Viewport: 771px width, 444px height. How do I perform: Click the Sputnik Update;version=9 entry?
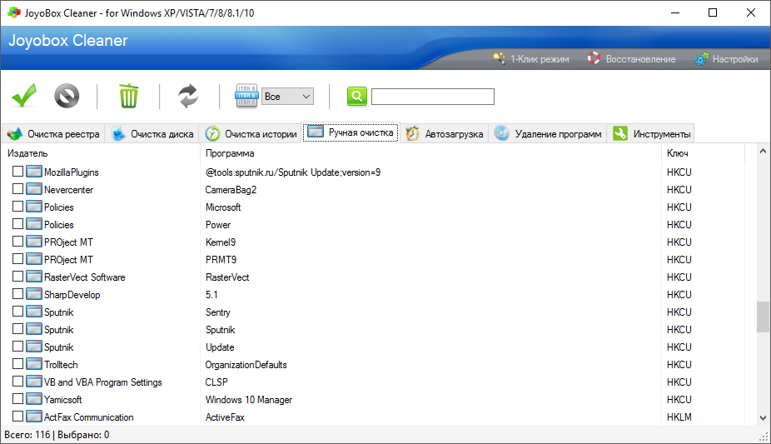pyautogui.click(x=292, y=172)
